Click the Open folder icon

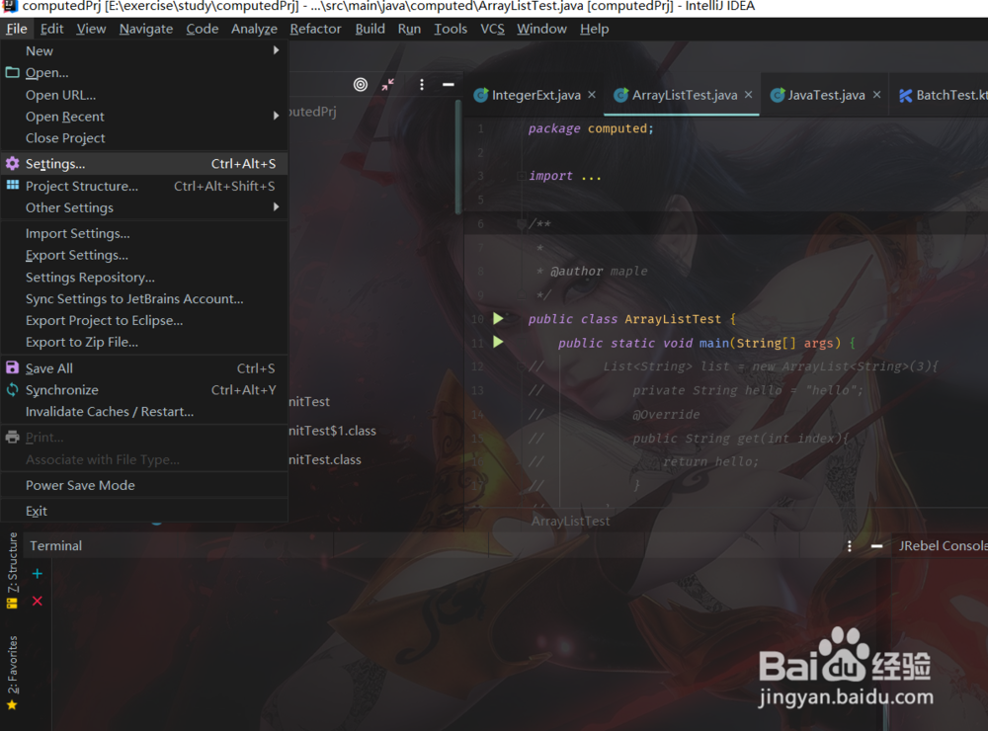click(13, 72)
